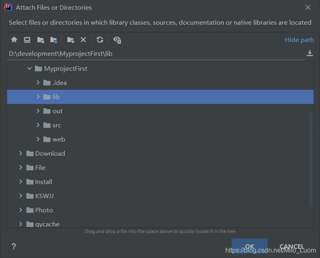Viewport: 320px width, 258px height.
Task: Select the out folder row
Action: 160,111
